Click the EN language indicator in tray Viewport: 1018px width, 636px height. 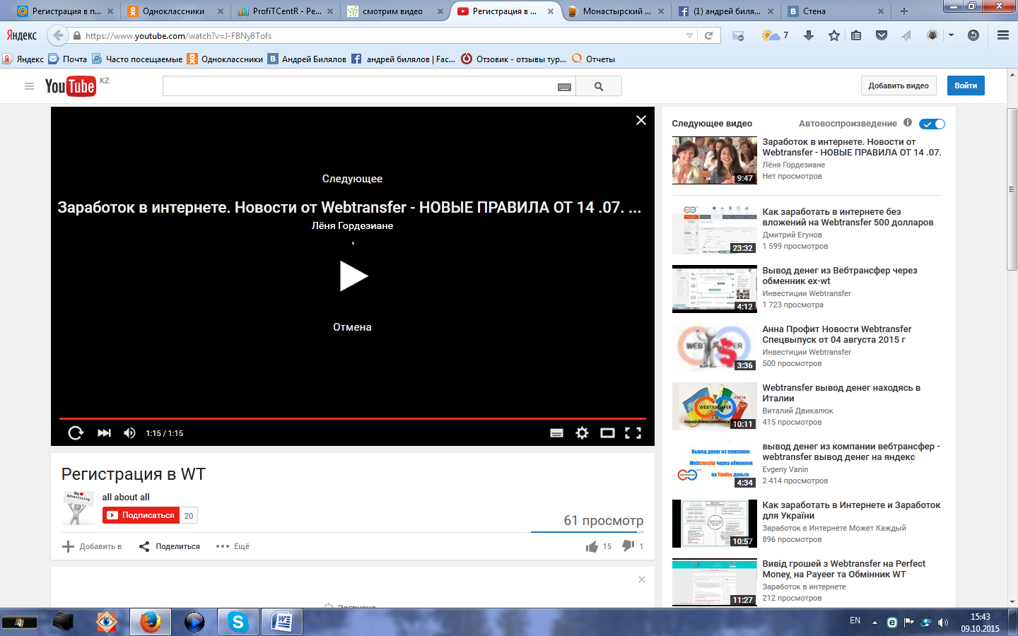click(x=855, y=620)
